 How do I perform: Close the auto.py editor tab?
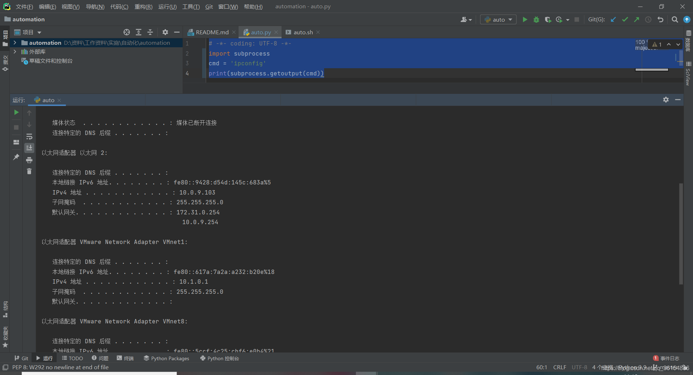pyautogui.click(x=276, y=32)
